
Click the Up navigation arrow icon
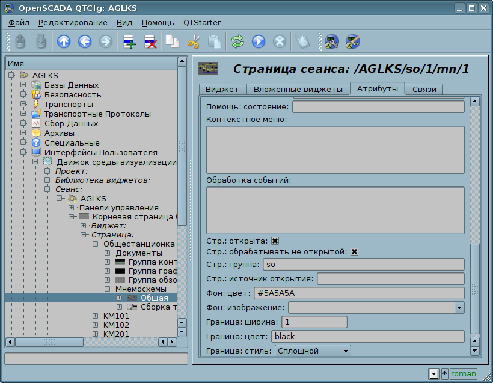click(x=63, y=41)
